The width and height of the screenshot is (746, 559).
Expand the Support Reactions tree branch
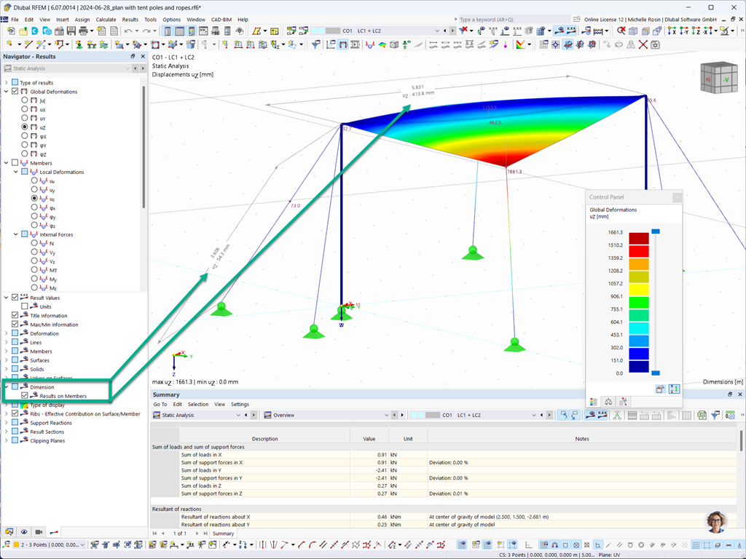7,422
